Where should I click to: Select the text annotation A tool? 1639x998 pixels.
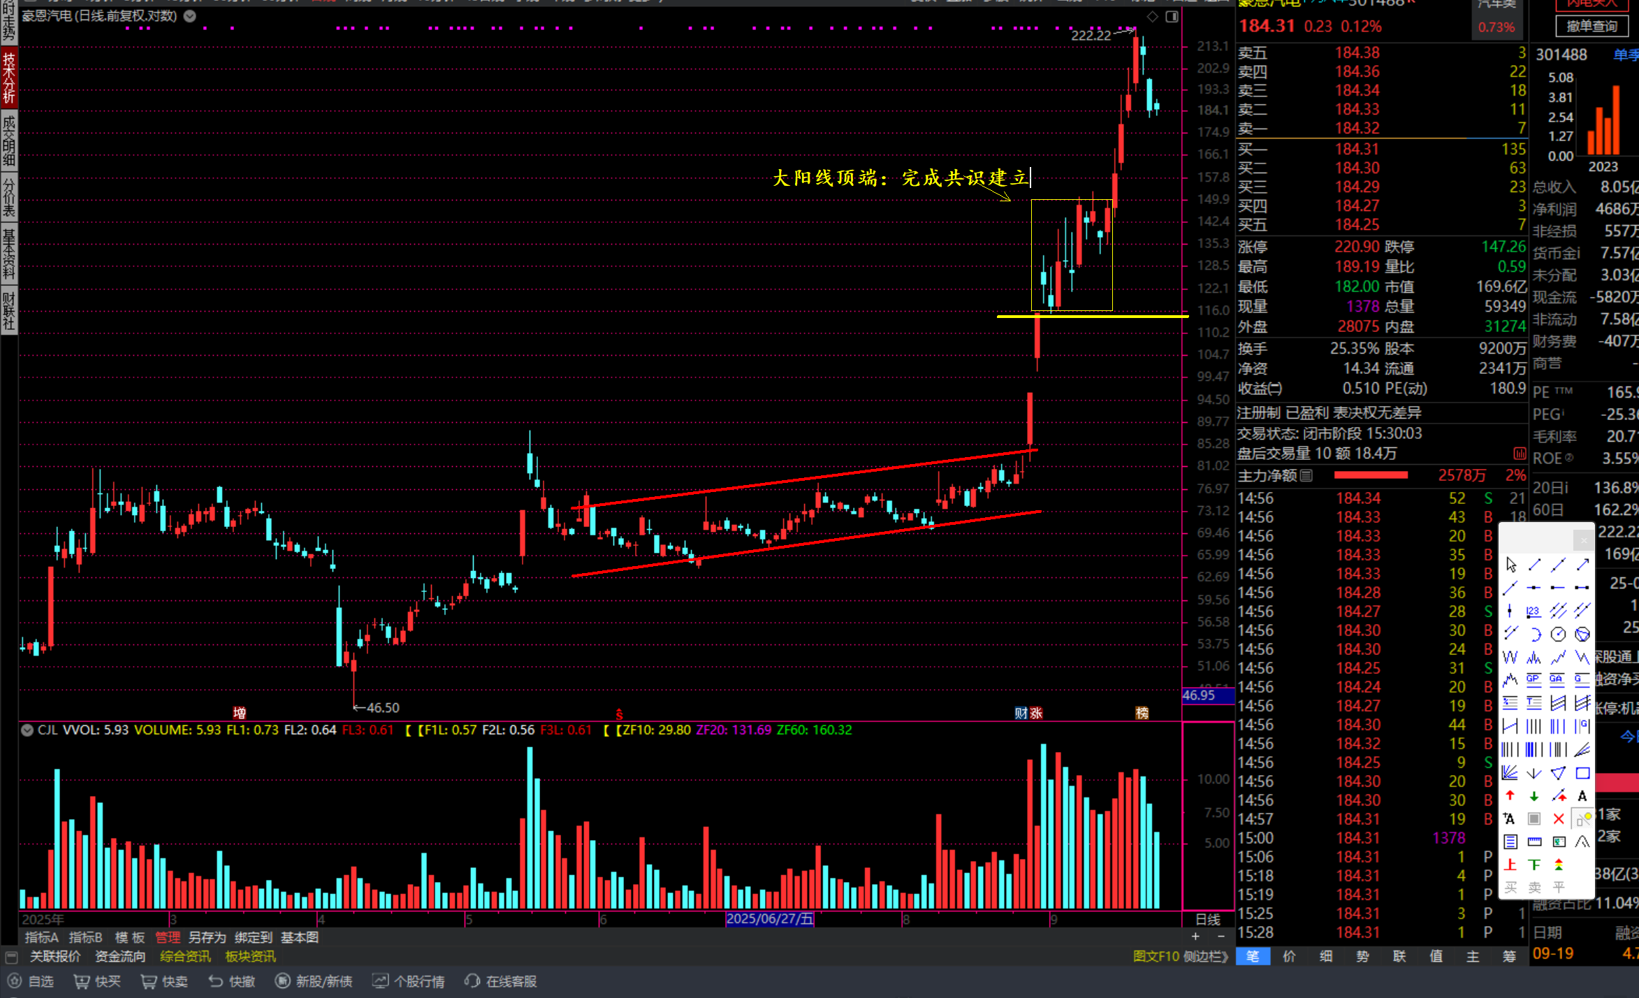(x=1582, y=796)
